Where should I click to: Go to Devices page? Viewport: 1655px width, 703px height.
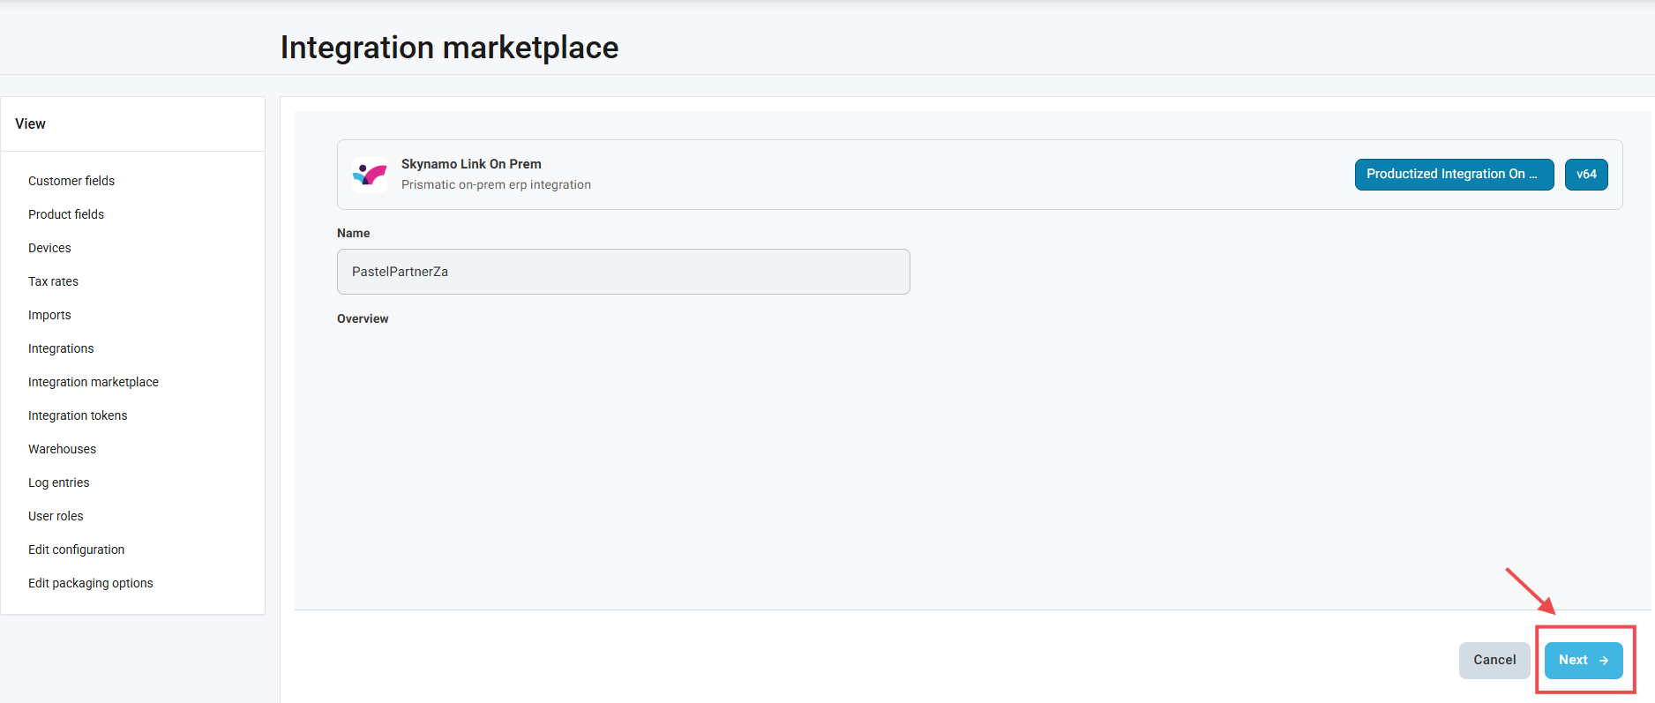point(49,248)
